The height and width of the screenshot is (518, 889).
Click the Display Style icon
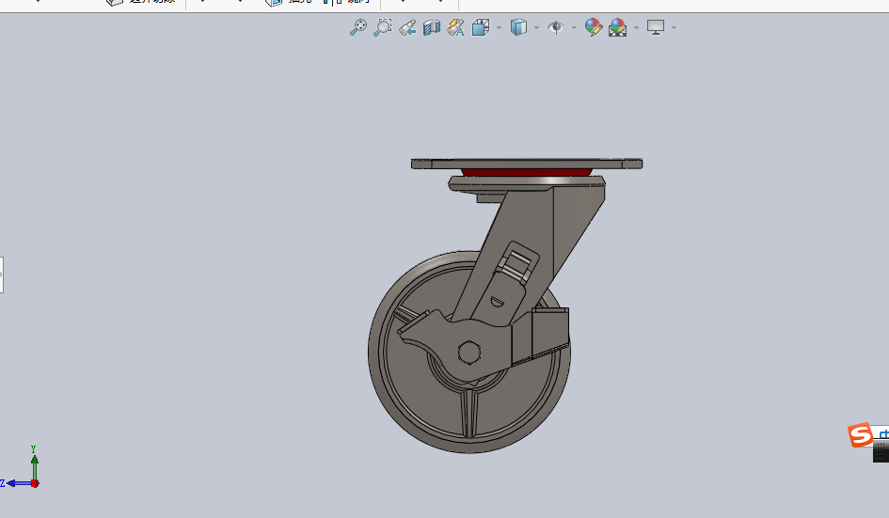point(518,27)
